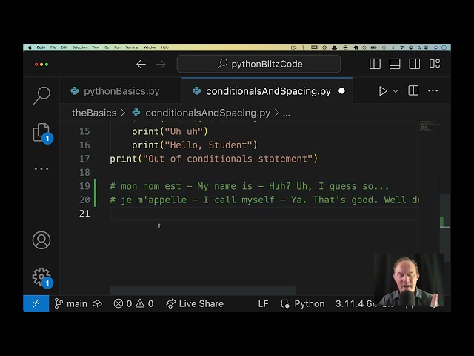This screenshot has width=474, height=356.
Task: Click the "Out of conditionals statement" line
Action: [x=214, y=159]
